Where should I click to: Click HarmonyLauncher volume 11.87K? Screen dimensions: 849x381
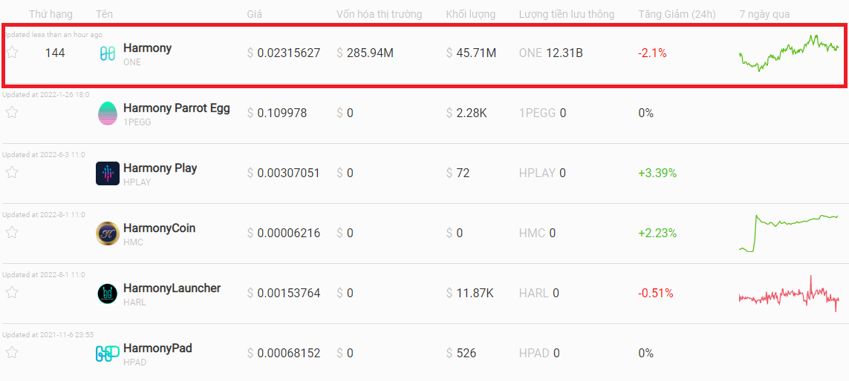pos(470,293)
